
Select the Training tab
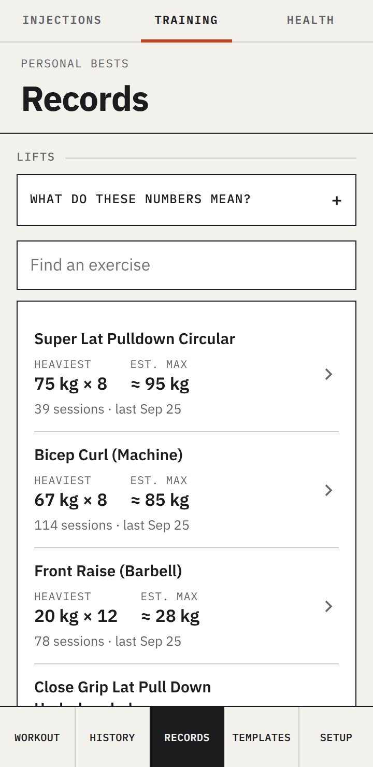tap(187, 21)
